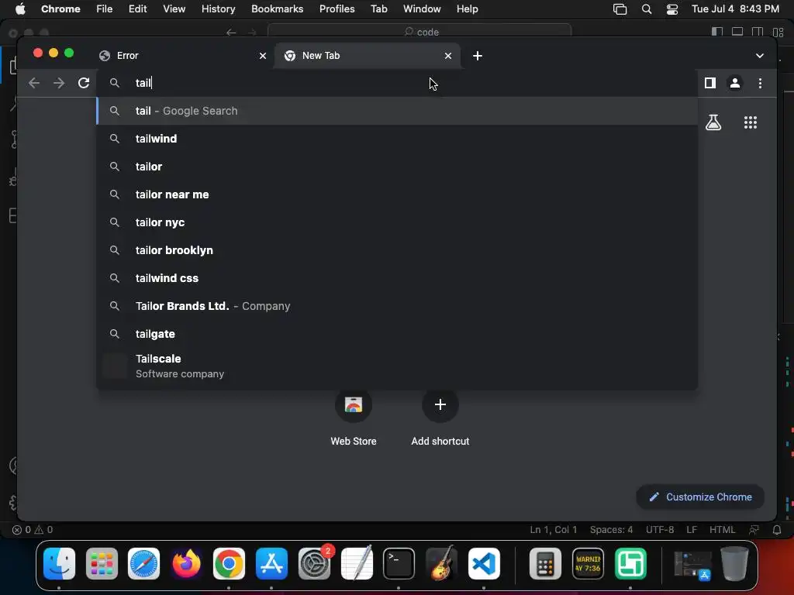Image resolution: width=794 pixels, height=595 pixels.
Task: Open Finder from the Dock
Action: tap(59, 563)
